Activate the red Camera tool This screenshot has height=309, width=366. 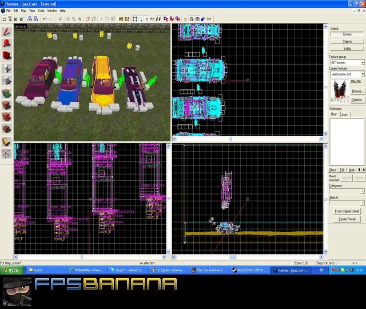[x=6, y=56]
